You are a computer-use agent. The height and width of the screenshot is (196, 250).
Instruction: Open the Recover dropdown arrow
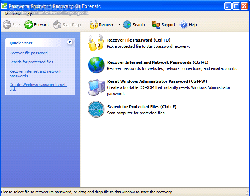click(119, 25)
